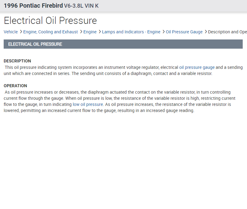Viewport: 247px width, 209px height.
Task: Click the DESCRIPTION section heading
Action: 17,61
